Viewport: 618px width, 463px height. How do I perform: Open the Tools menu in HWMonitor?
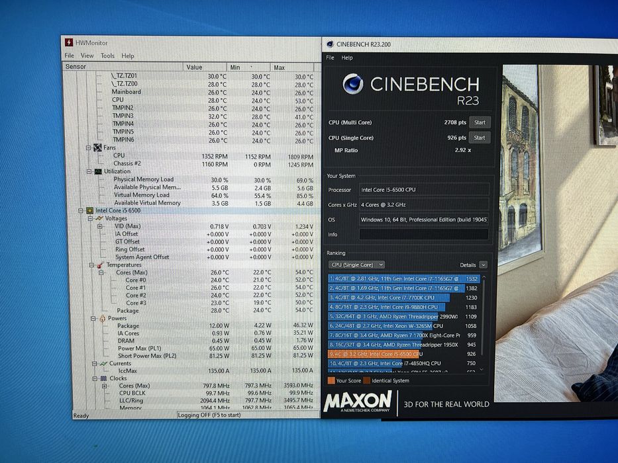[107, 56]
